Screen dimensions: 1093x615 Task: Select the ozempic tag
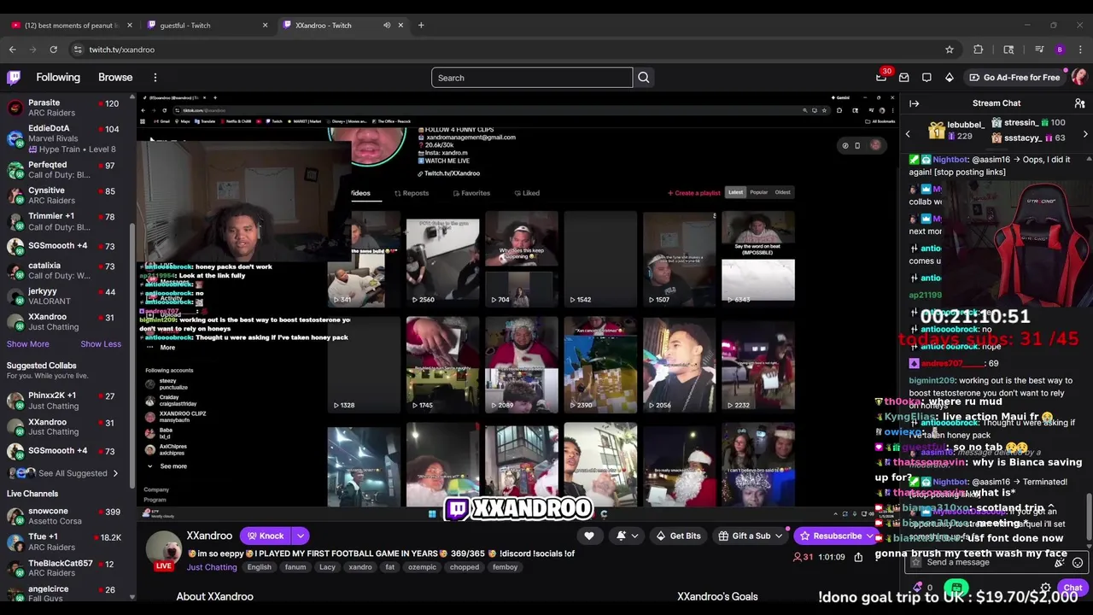(422, 567)
